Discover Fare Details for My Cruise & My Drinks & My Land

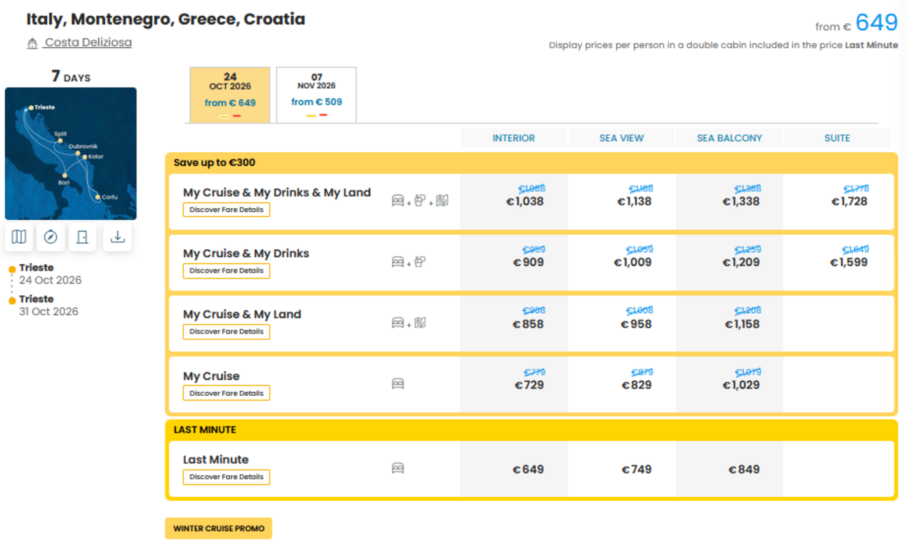(x=226, y=210)
